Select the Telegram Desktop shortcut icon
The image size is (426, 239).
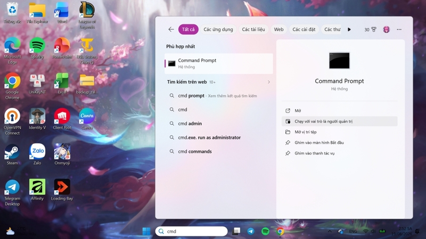pos(12,193)
